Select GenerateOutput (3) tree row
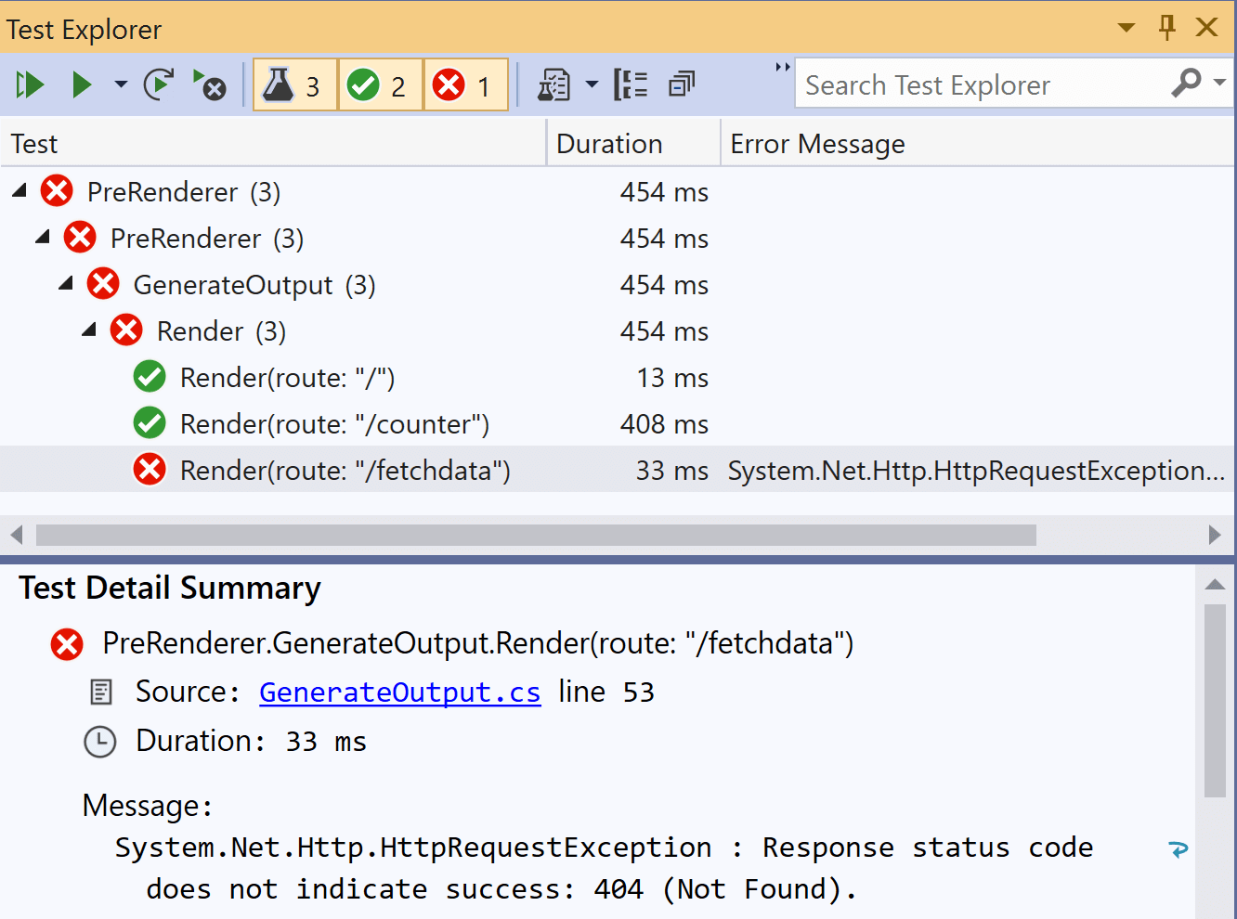The height and width of the screenshot is (919, 1237). point(618,285)
